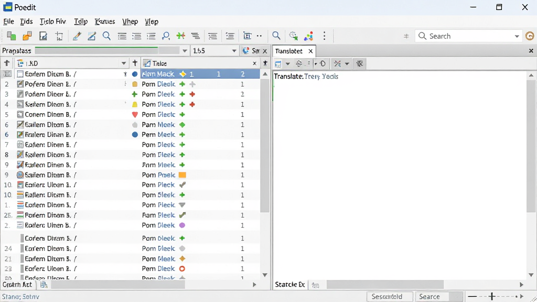Expand the 1.65 combo box

pos(234,51)
